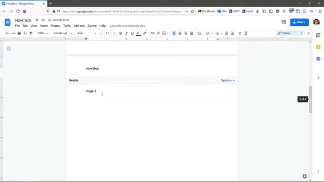Set Justify alignment
324x182 pixels.
[191, 33]
